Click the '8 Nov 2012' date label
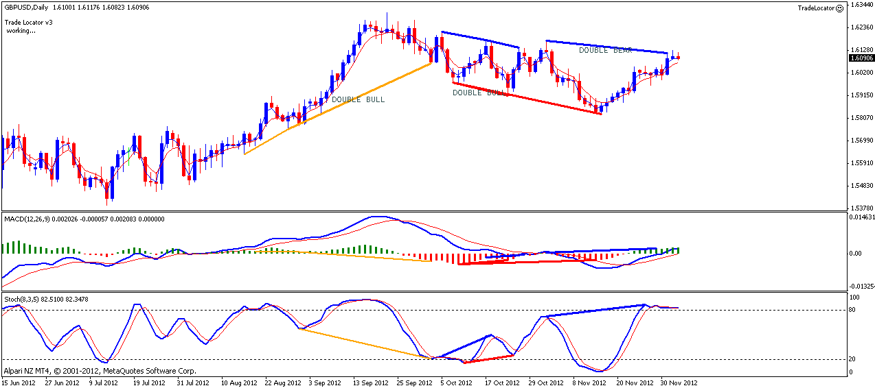Screen dimensions: 875x388 click(590, 383)
